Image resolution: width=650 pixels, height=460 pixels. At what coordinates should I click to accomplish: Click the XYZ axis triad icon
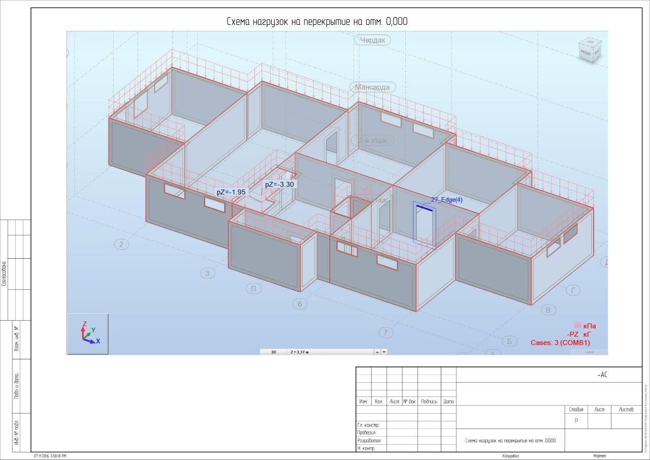(x=88, y=333)
